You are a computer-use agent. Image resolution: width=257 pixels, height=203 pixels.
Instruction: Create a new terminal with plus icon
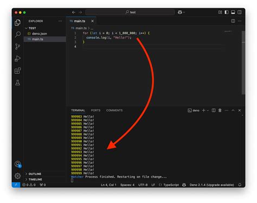pos(203,110)
